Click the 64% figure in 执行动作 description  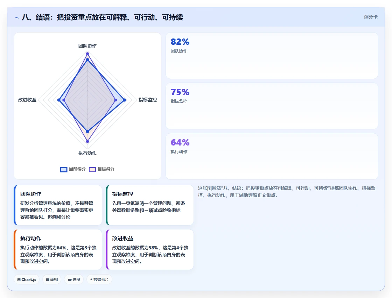pos(62,248)
